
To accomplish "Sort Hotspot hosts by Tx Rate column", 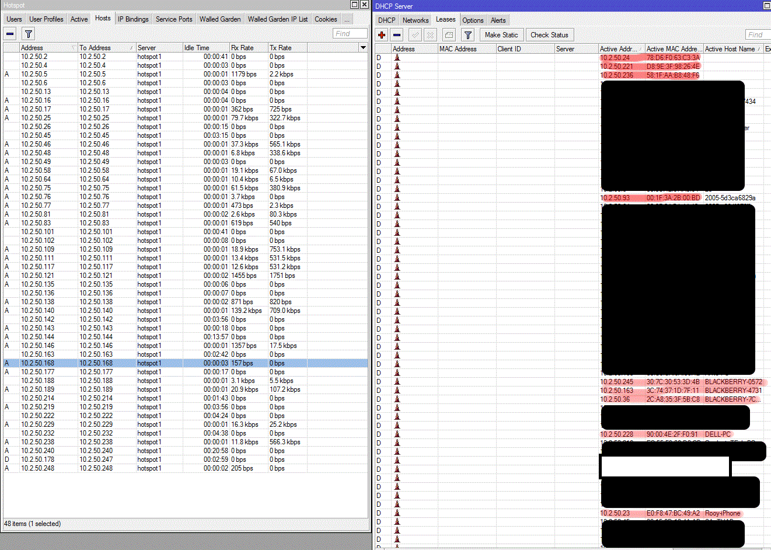I will [x=287, y=48].
